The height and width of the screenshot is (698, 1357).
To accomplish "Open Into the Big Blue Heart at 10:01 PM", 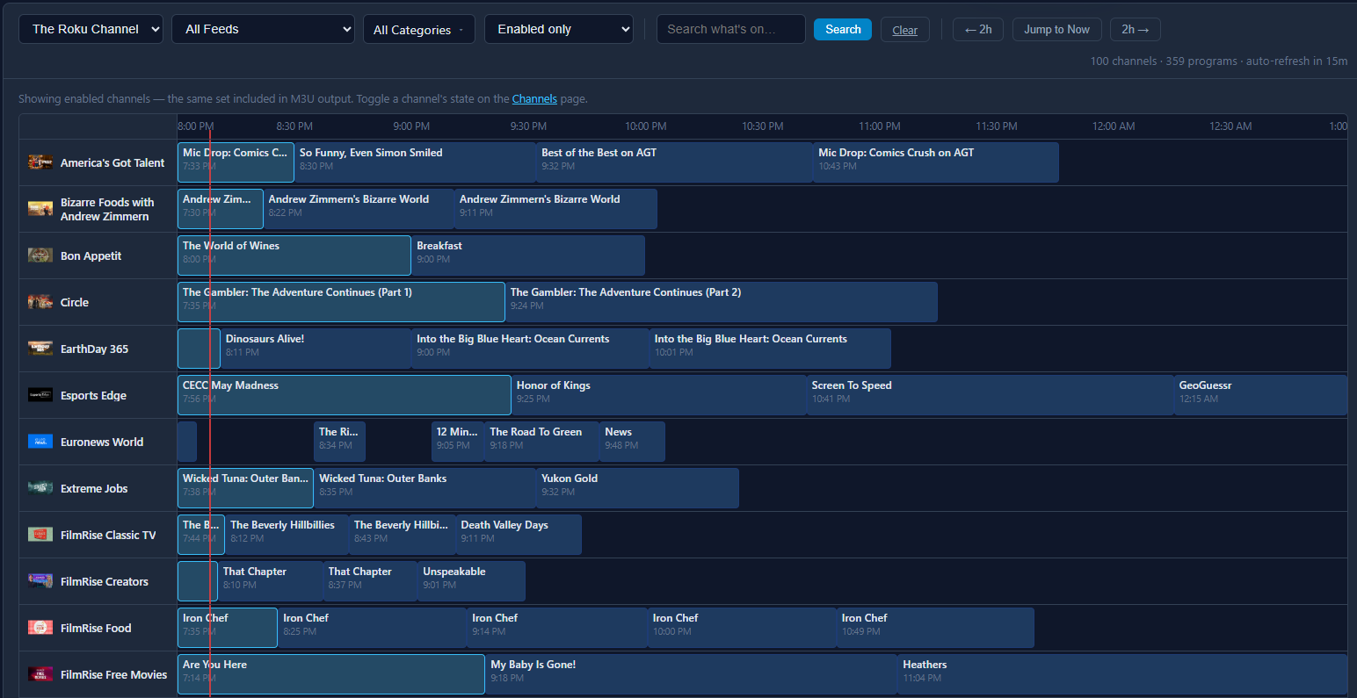I will (x=770, y=349).
